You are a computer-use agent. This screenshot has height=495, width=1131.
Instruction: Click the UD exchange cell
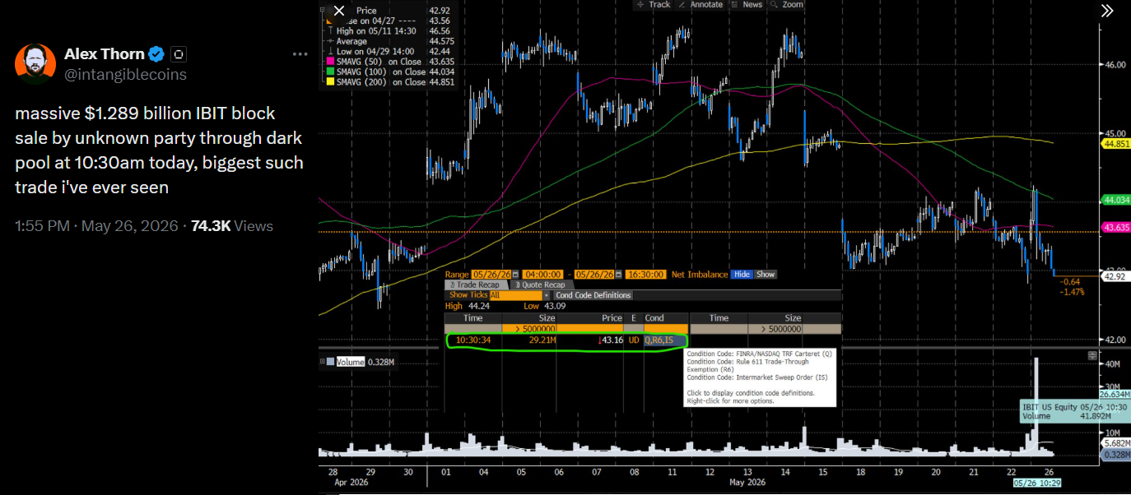click(x=634, y=340)
